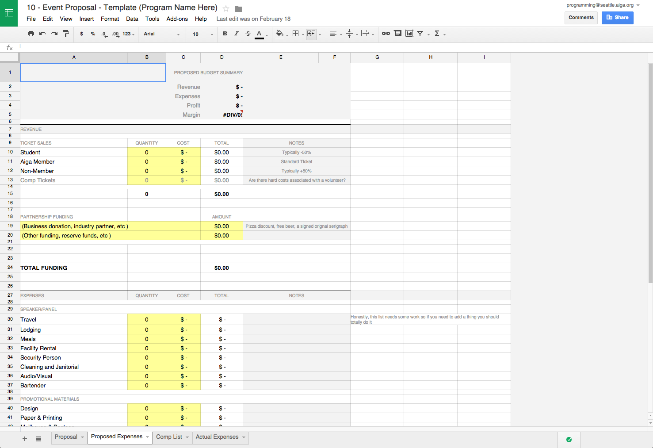Toggle italic formatting
The width and height of the screenshot is (653, 448).
tap(237, 34)
